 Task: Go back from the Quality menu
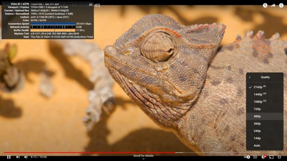[x=250, y=78]
